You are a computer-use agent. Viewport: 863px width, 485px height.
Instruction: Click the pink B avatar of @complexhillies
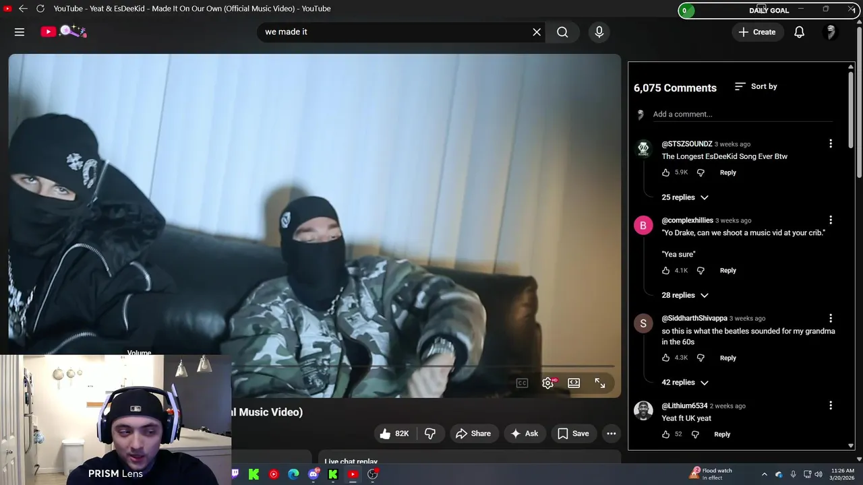(x=643, y=225)
